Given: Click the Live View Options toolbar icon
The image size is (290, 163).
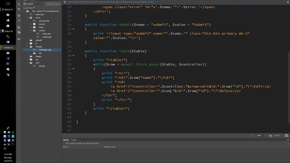Looking at the screenshot, I should click(19, 16).
